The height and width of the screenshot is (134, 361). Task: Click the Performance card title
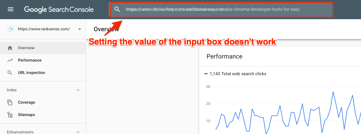pyautogui.click(x=224, y=56)
